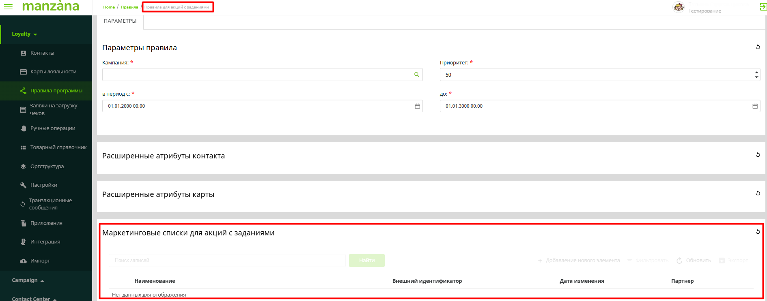This screenshot has height=301, width=767.
Task: Reset Расширенные атрибуты карты section
Action: (x=758, y=193)
